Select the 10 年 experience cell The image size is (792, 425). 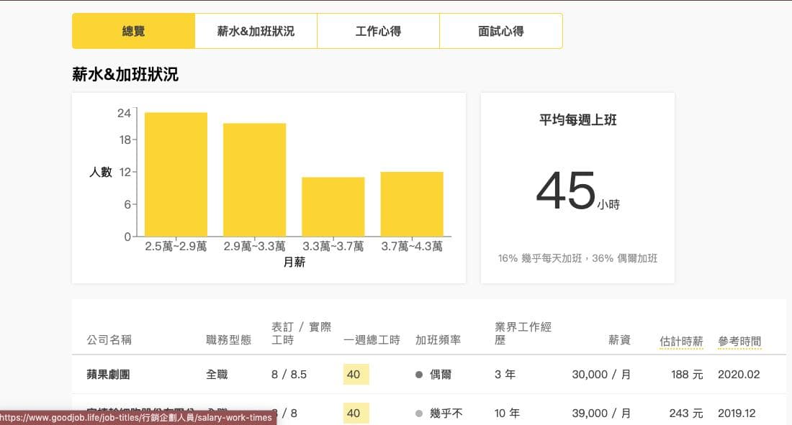pyautogui.click(x=507, y=413)
